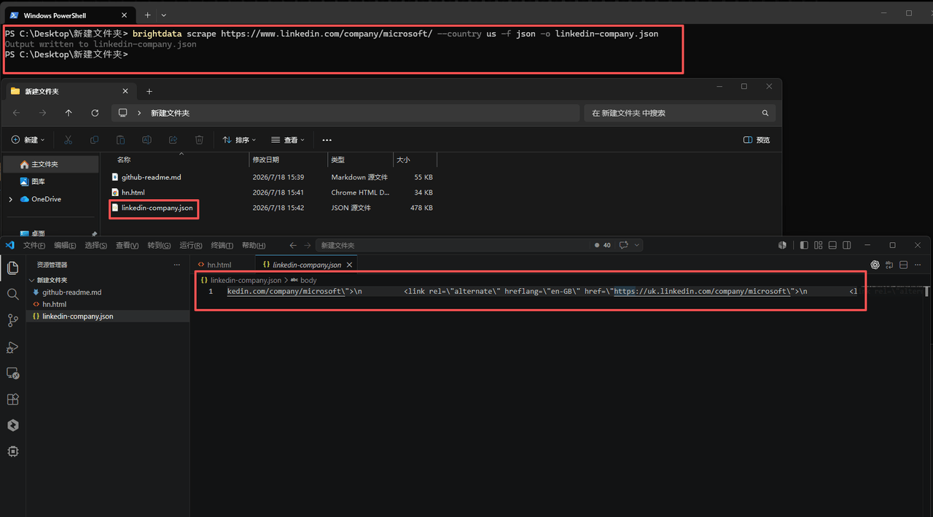
Task: Select linkedin-company.json in VS Code explorer
Action: [x=78, y=316]
